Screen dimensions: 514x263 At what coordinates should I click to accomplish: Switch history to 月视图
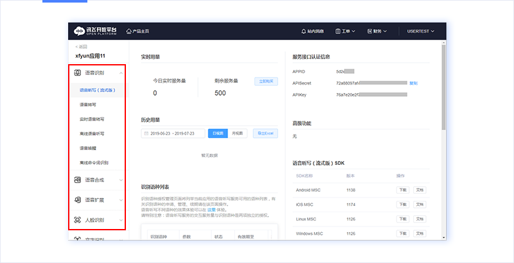[x=237, y=133]
